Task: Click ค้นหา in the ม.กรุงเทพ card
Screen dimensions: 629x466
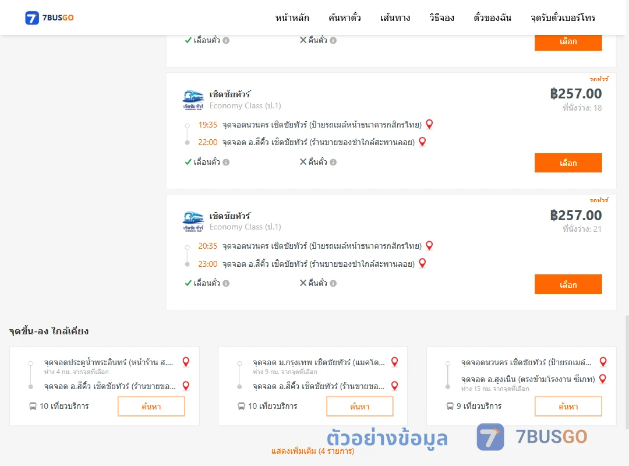Action: pos(360,407)
